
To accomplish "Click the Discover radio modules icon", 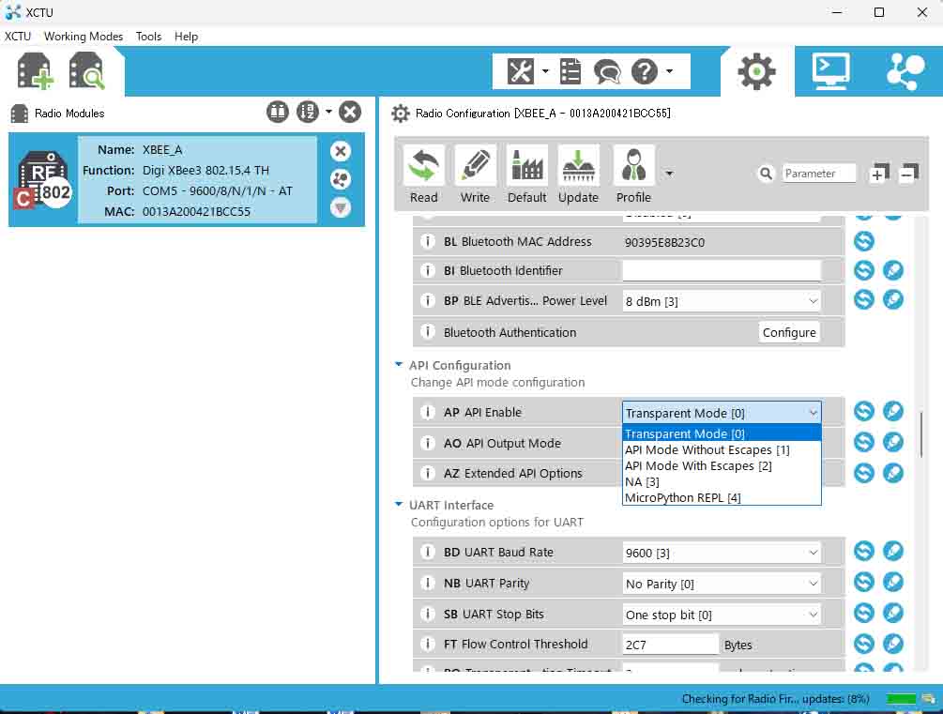I will pos(86,71).
